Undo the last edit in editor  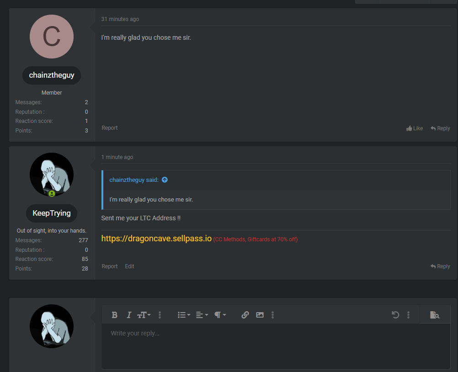pos(395,315)
